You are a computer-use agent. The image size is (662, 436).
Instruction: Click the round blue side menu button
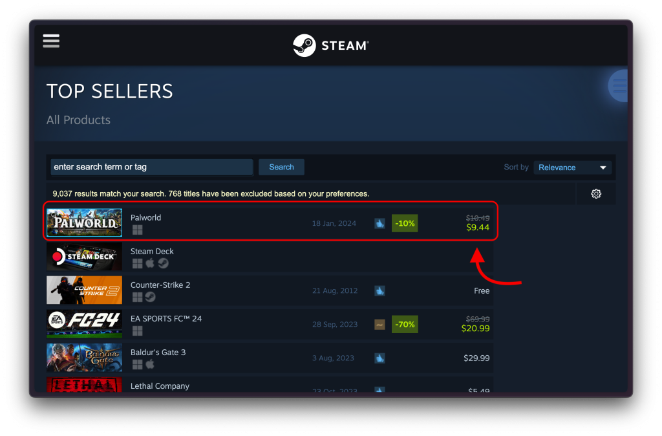coord(617,86)
